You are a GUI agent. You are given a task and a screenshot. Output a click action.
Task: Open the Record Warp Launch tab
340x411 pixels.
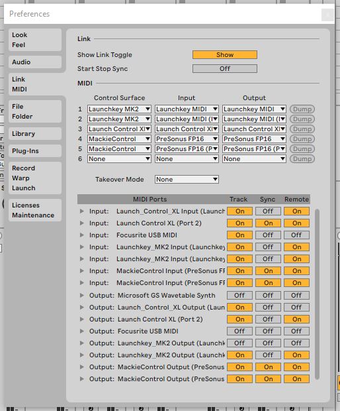coord(35,178)
